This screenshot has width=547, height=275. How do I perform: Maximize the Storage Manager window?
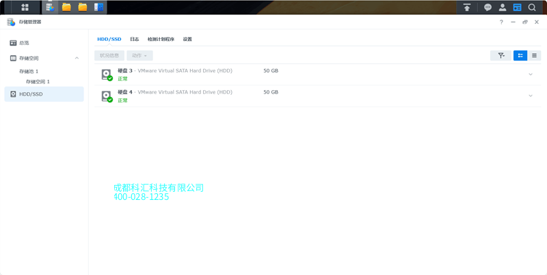(x=524, y=22)
